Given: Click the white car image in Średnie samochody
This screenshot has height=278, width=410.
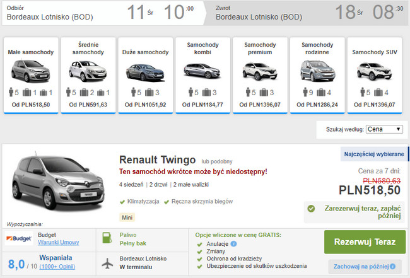Looking at the screenshot, I should (x=88, y=71).
